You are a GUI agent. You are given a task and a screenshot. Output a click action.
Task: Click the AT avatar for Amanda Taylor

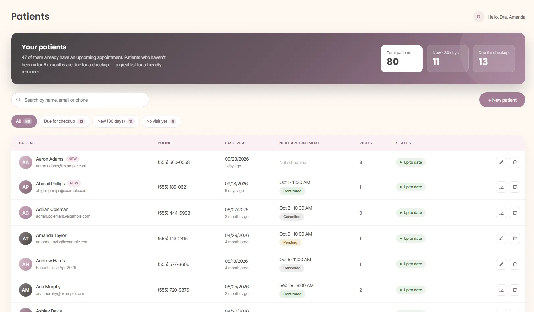26,239
